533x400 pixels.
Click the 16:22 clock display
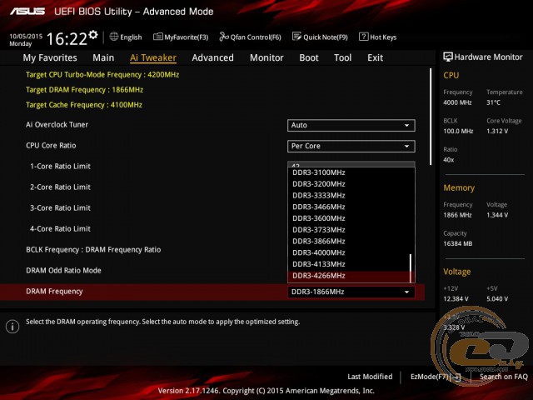point(67,39)
